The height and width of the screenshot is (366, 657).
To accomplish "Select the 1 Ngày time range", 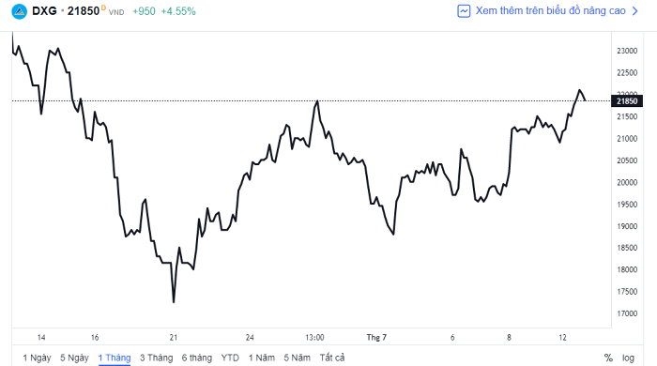I will click(37, 358).
